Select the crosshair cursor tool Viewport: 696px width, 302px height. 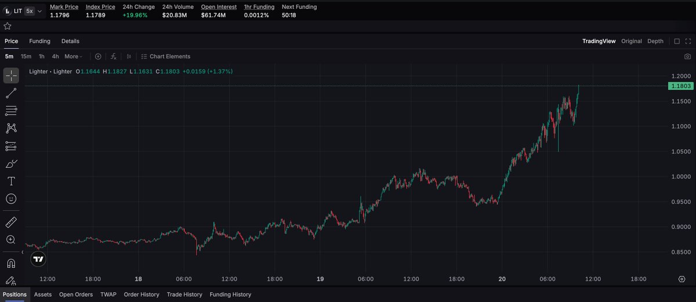[x=11, y=76]
